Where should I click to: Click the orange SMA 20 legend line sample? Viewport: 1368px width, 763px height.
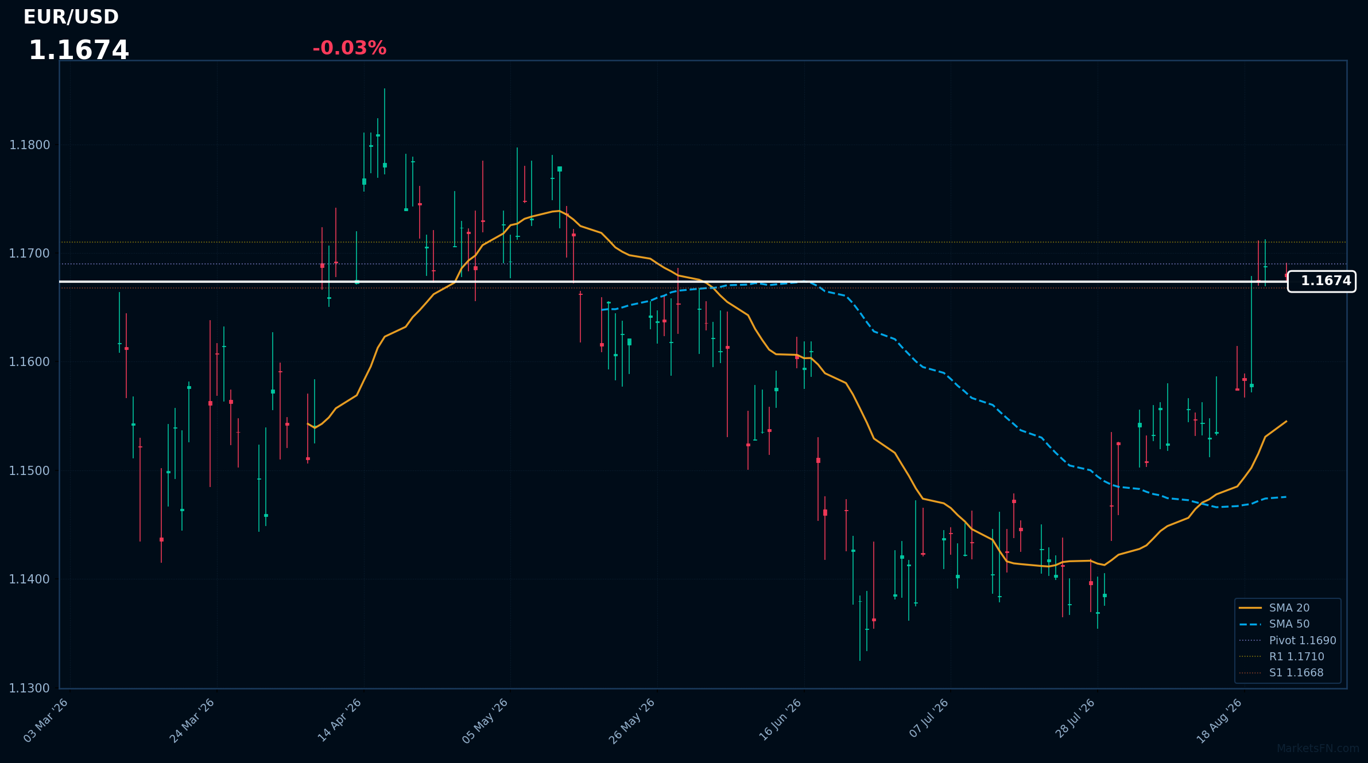[1250, 608]
